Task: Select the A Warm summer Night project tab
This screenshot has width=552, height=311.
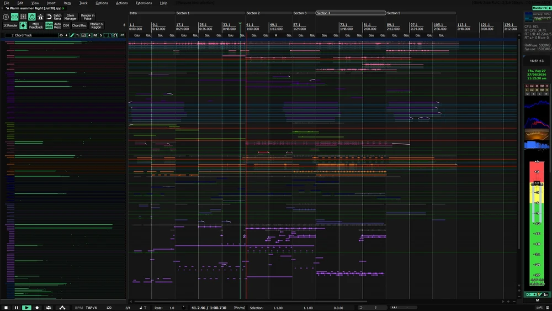Action: coord(34,8)
